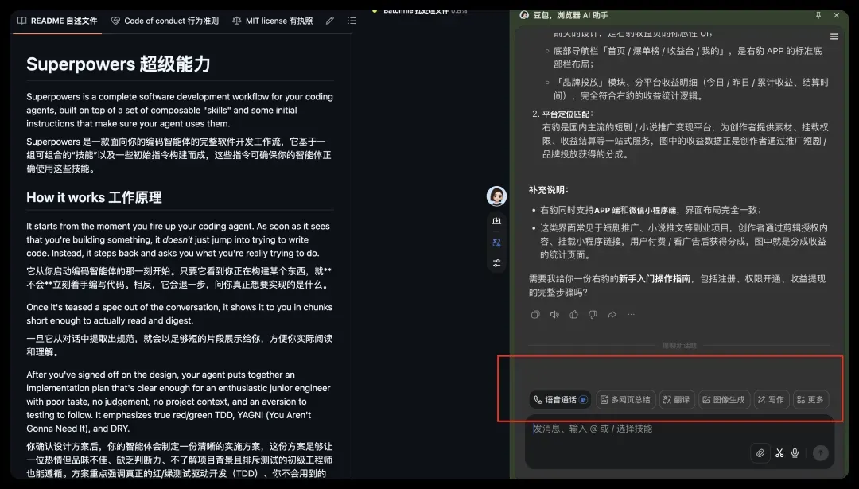
Task: Play the reply aloud with speaker icon
Action: point(554,314)
